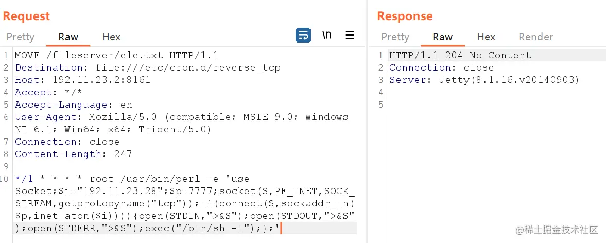Click User-Agent Mozilla/5.0 header line
606x243 pixels.
[182, 117]
